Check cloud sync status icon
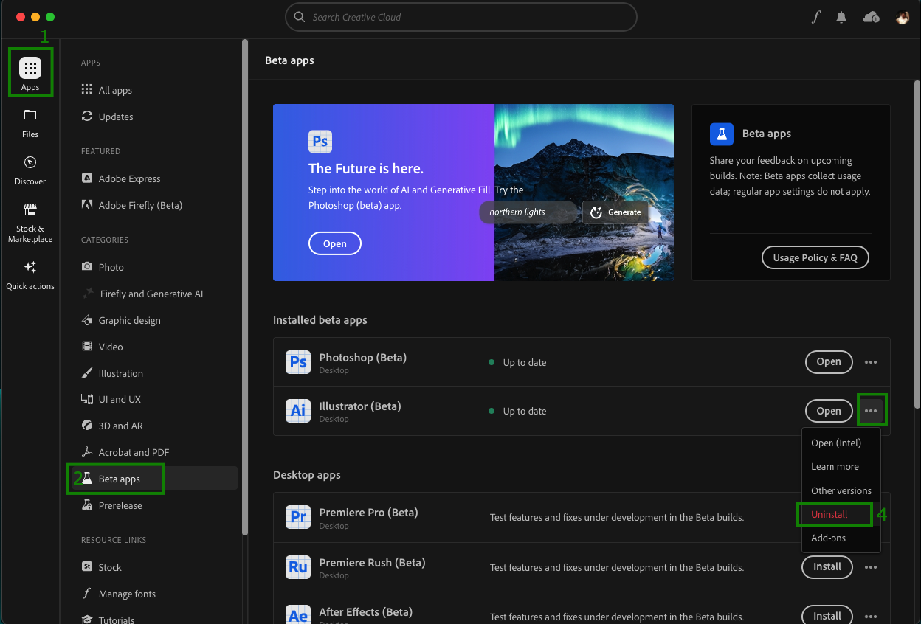921x624 pixels. (871, 18)
